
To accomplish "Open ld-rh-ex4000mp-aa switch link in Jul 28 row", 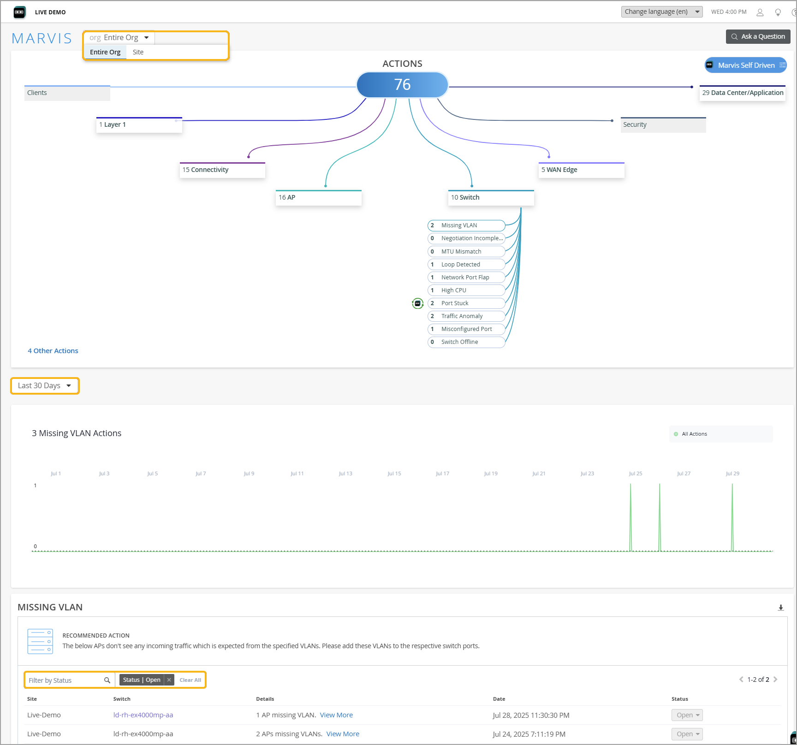I will 143,715.
